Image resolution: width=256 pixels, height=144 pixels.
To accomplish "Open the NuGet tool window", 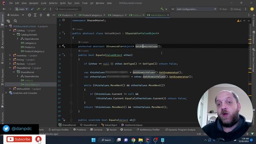I will coord(112,130).
